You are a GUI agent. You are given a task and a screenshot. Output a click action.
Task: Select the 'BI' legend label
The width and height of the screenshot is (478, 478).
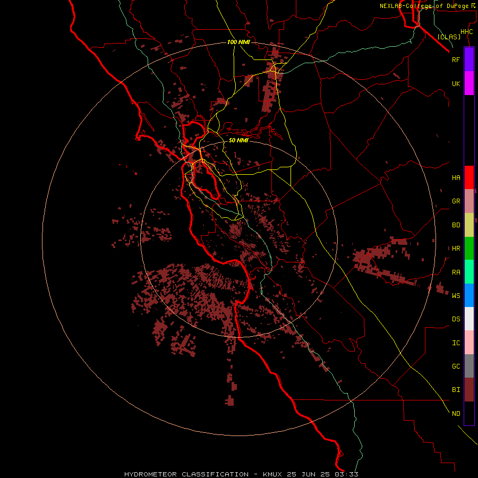pos(456,390)
